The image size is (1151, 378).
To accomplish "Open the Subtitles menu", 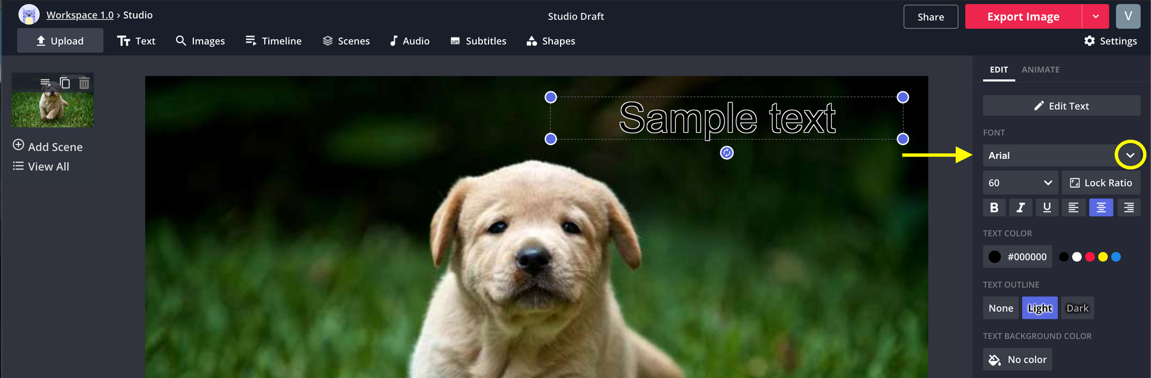I will coord(478,41).
